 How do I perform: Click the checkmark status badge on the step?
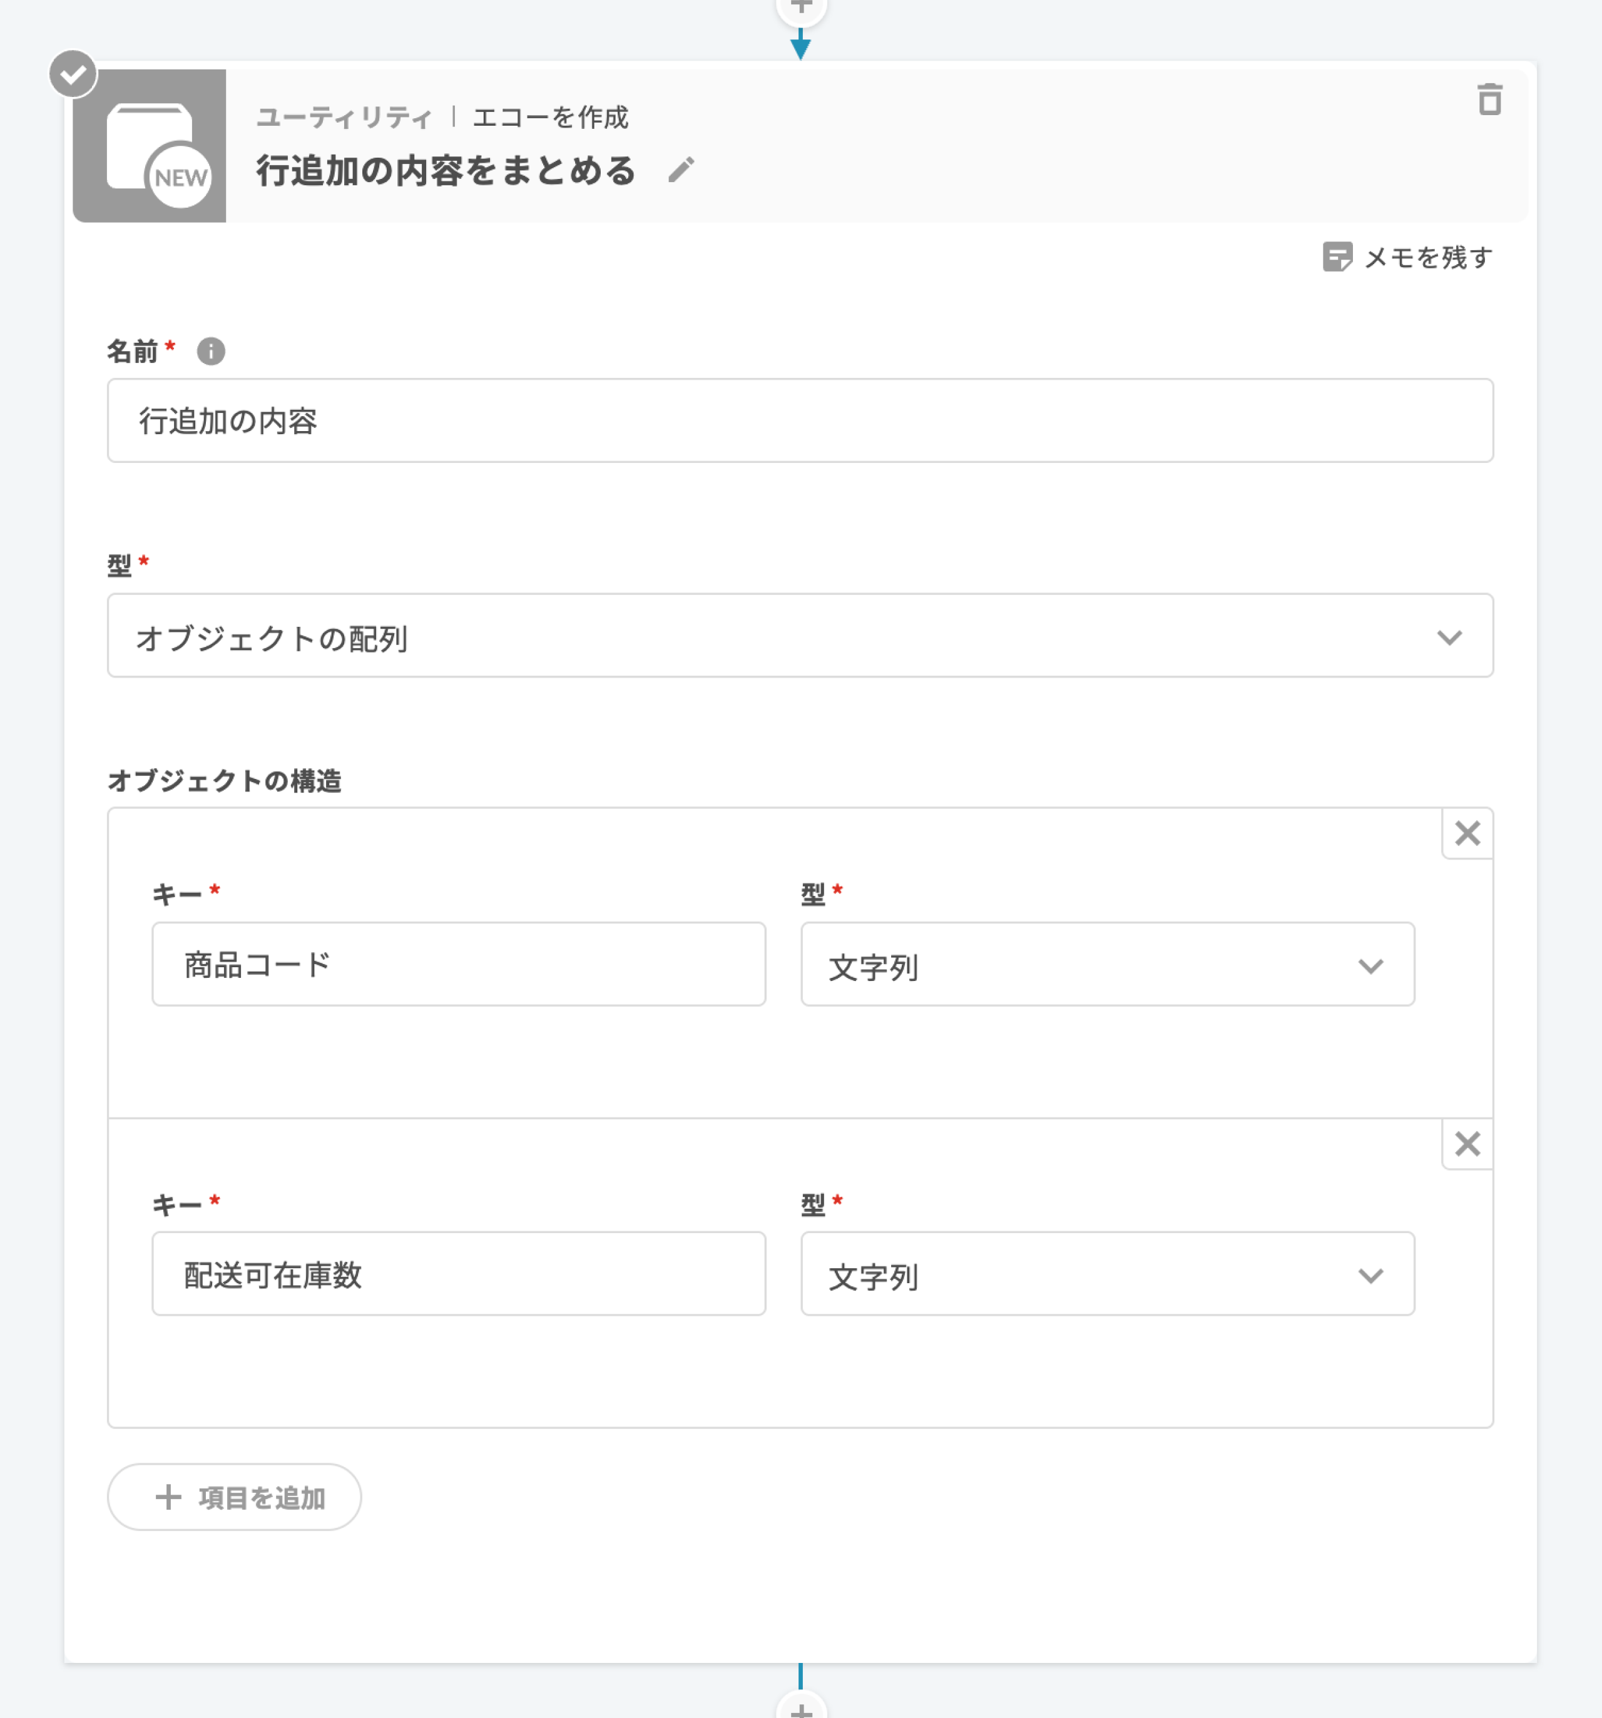click(73, 74)
